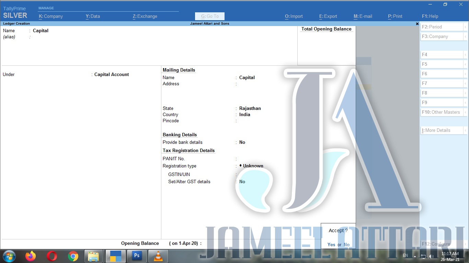Open the Y: Data menu
Viewport: 469px width, 263px height.
click(x=93, y=16)
